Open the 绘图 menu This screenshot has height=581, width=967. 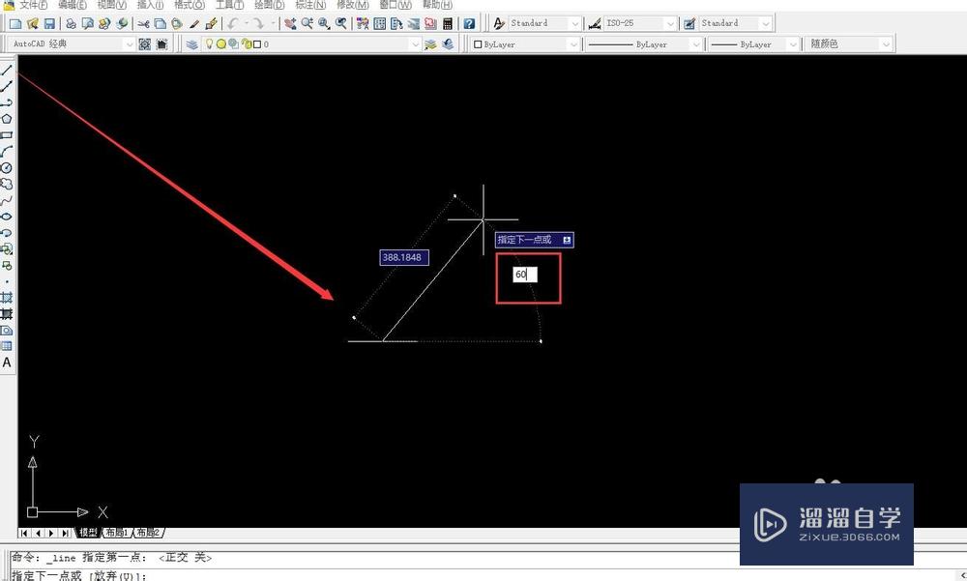tap(269, 5)
